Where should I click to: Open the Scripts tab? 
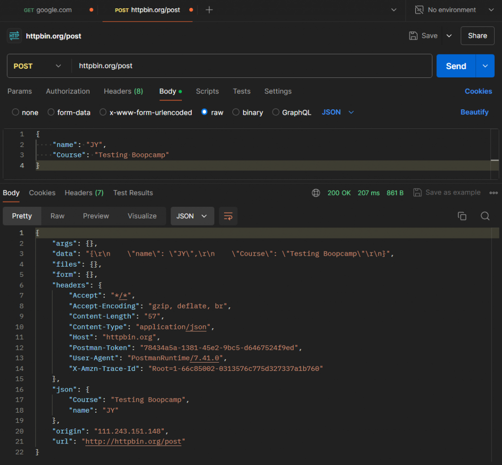pyautogui.click(x=207, y=92)
